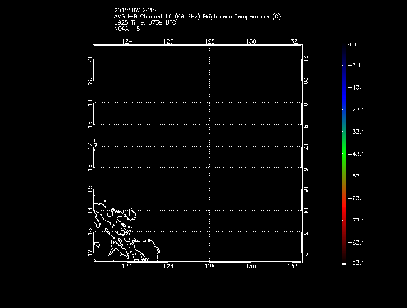Viewport: 407px width, 308px height.
Task: Click the right latitude label 20
Action: [305, 81]
